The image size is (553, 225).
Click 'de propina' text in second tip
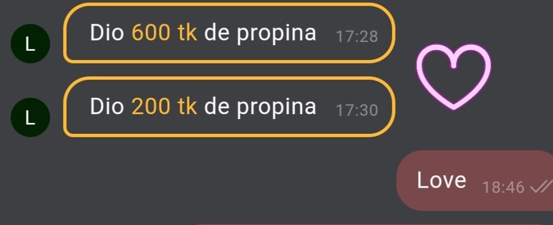coord(260,108)
